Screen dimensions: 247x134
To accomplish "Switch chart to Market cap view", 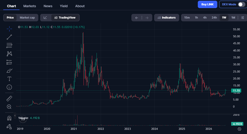I will 27,18.
